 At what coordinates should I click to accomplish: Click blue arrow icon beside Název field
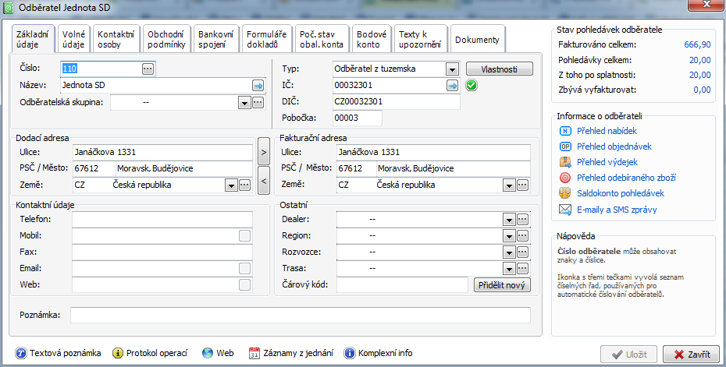pos(258,86)
